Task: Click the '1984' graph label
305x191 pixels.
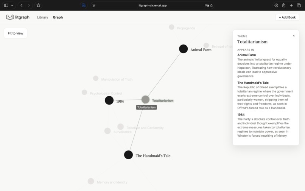Action: [120, 101]
